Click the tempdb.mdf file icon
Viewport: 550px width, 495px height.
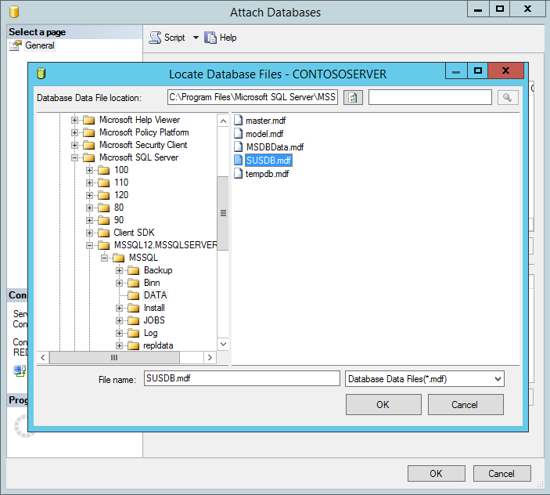(238, 174)
